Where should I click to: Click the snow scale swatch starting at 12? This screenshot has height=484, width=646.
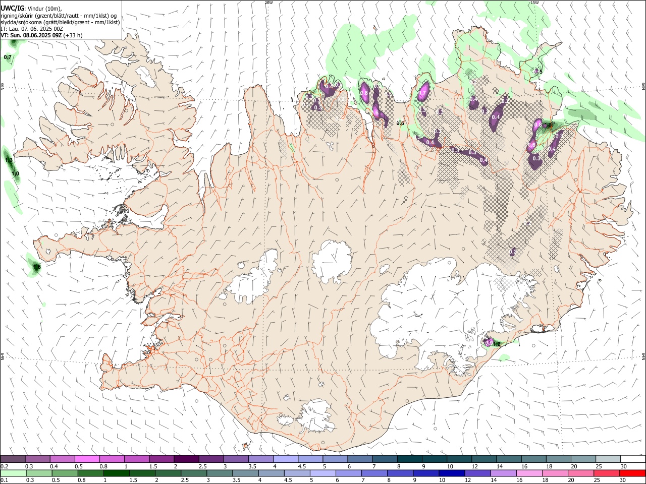pyautogui.click(x=483, y=459)
